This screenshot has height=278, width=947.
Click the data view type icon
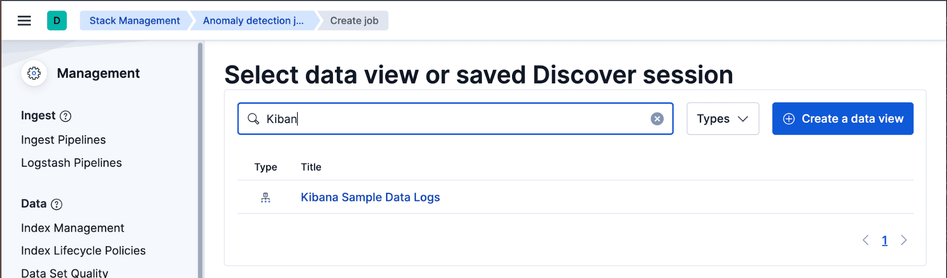pos(265,197)
